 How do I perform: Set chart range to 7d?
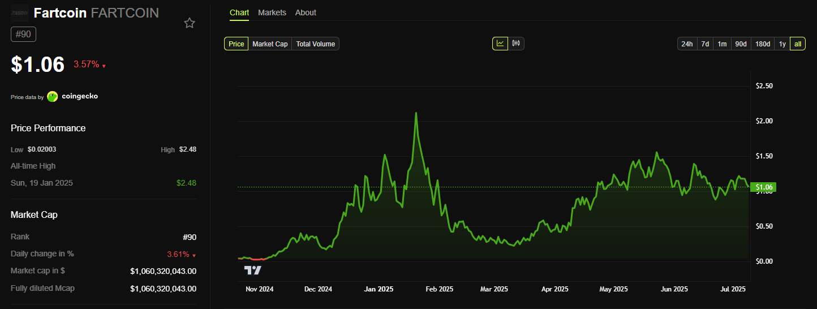[705, 44]
